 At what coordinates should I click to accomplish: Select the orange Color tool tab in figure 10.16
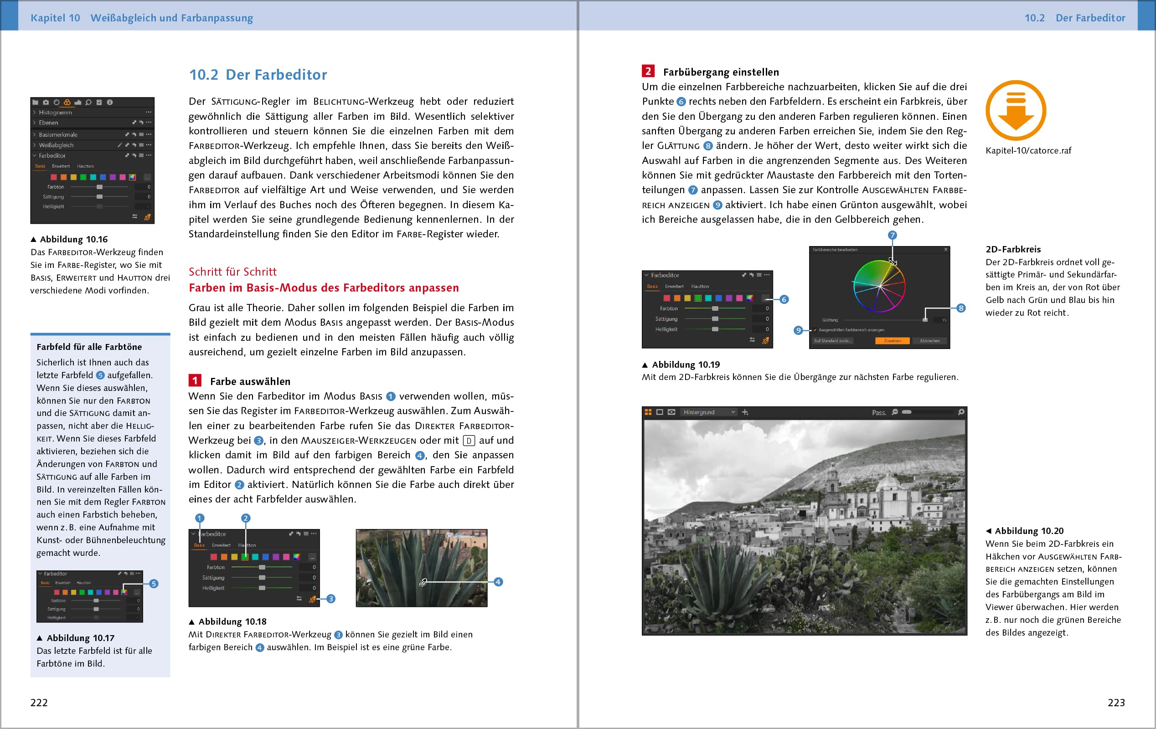67,102
